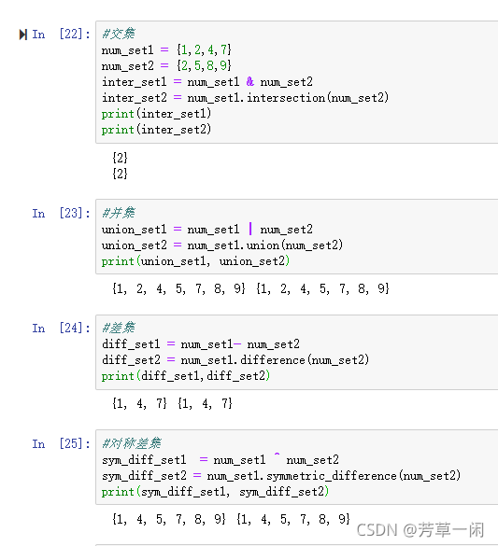Click the #差集 comment line

point(119,328)
